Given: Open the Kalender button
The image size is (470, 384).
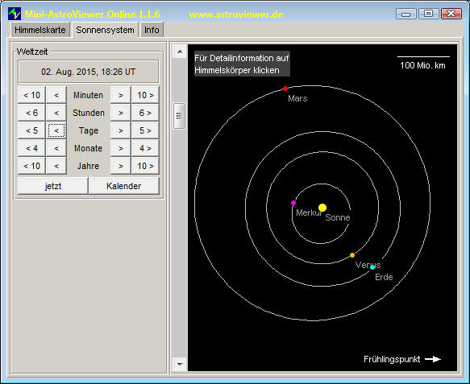Looking at the screenshot, I should [x=124, y=186].
